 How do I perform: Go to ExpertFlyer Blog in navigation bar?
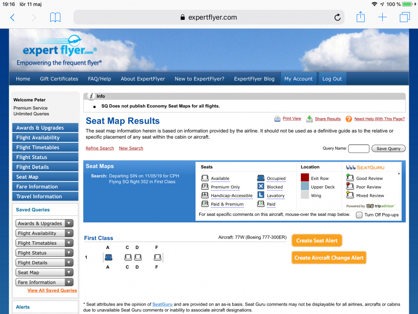pyautogui.click(x=254, y=79)
